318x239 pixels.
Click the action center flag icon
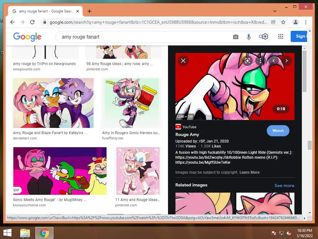coord(274,233)
